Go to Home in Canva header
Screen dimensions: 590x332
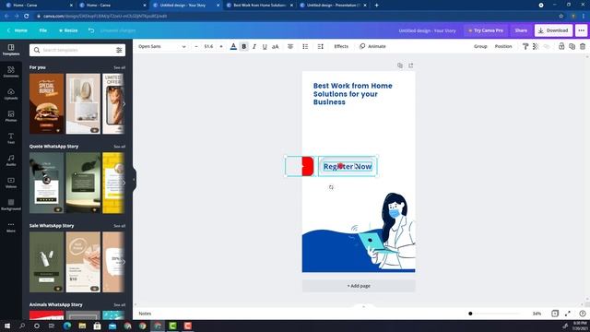[x=18, y=30]
